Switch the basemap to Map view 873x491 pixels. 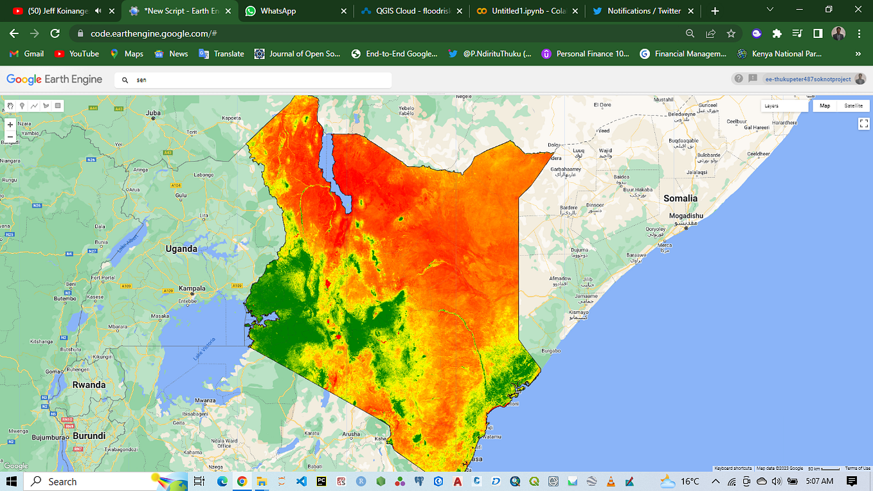coord(825,105)
